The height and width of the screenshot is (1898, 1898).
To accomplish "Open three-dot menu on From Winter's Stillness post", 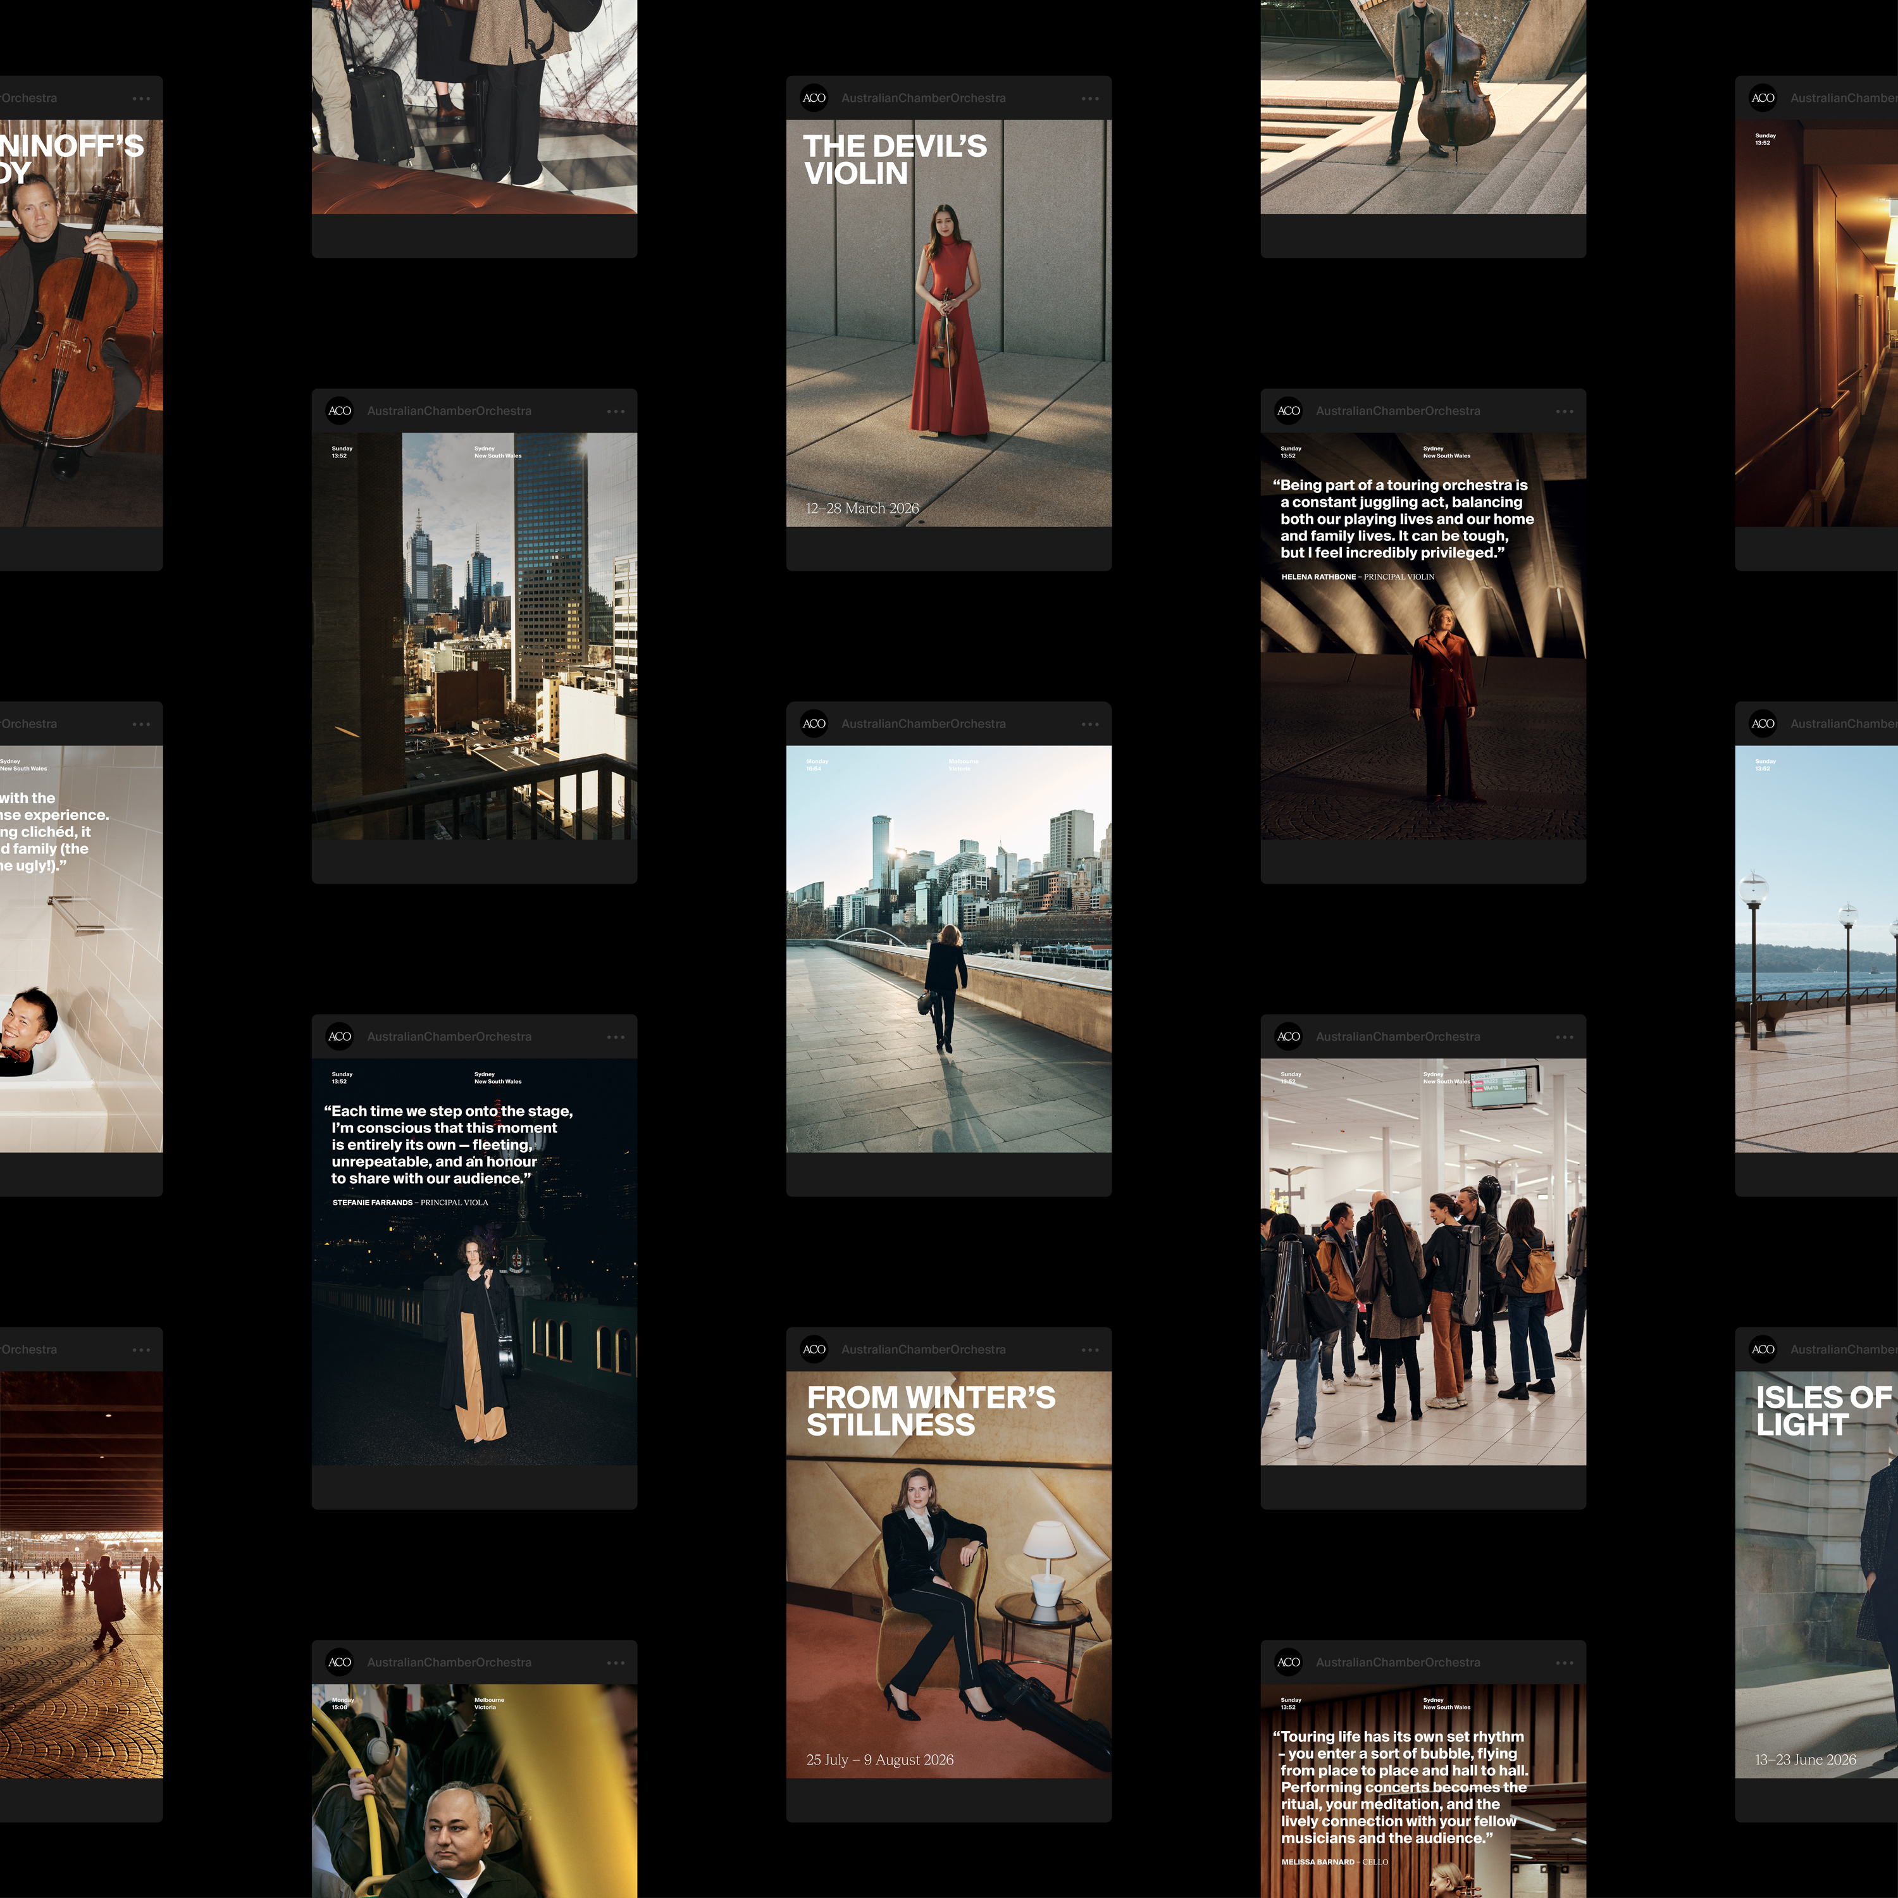I will (1089, 1349).
